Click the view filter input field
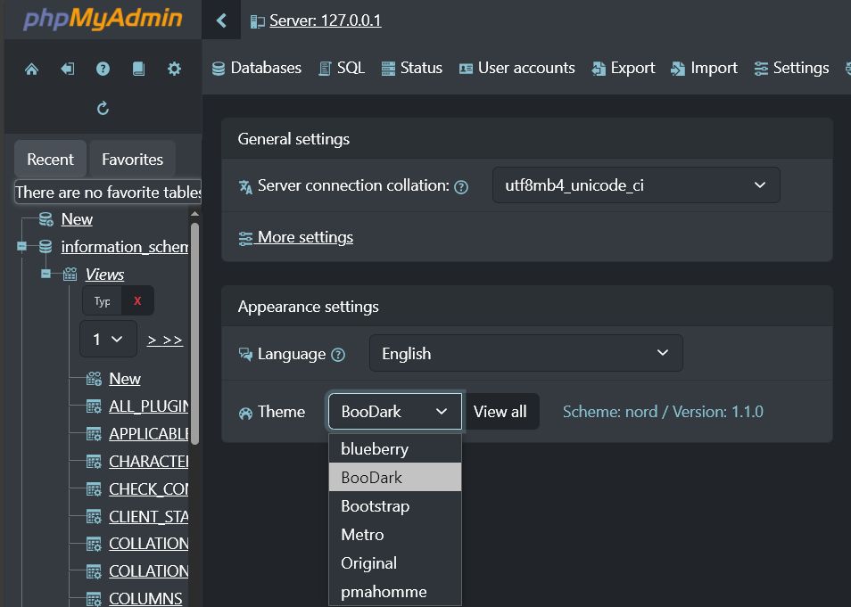 coord(102,301)
